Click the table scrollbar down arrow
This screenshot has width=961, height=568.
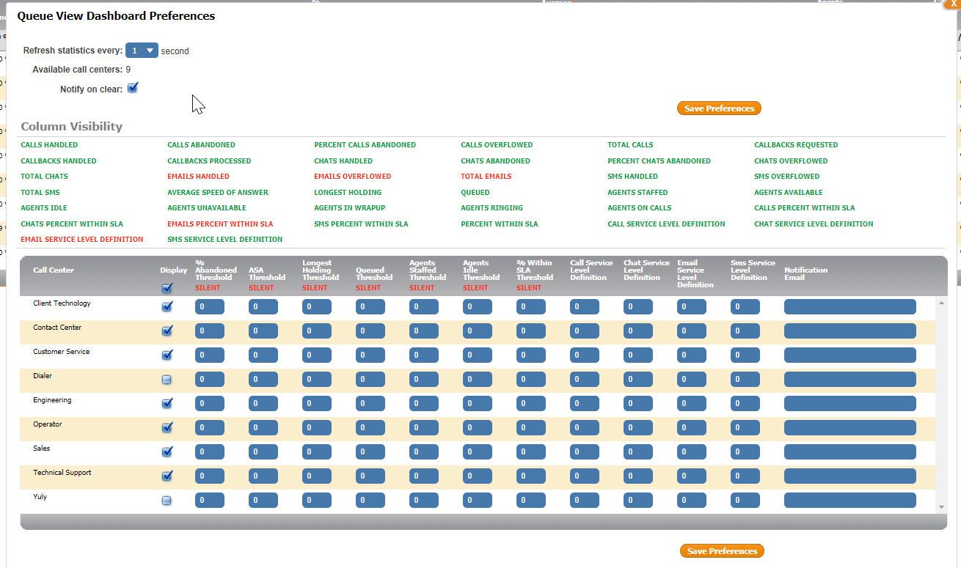click(x=942, y=507)
